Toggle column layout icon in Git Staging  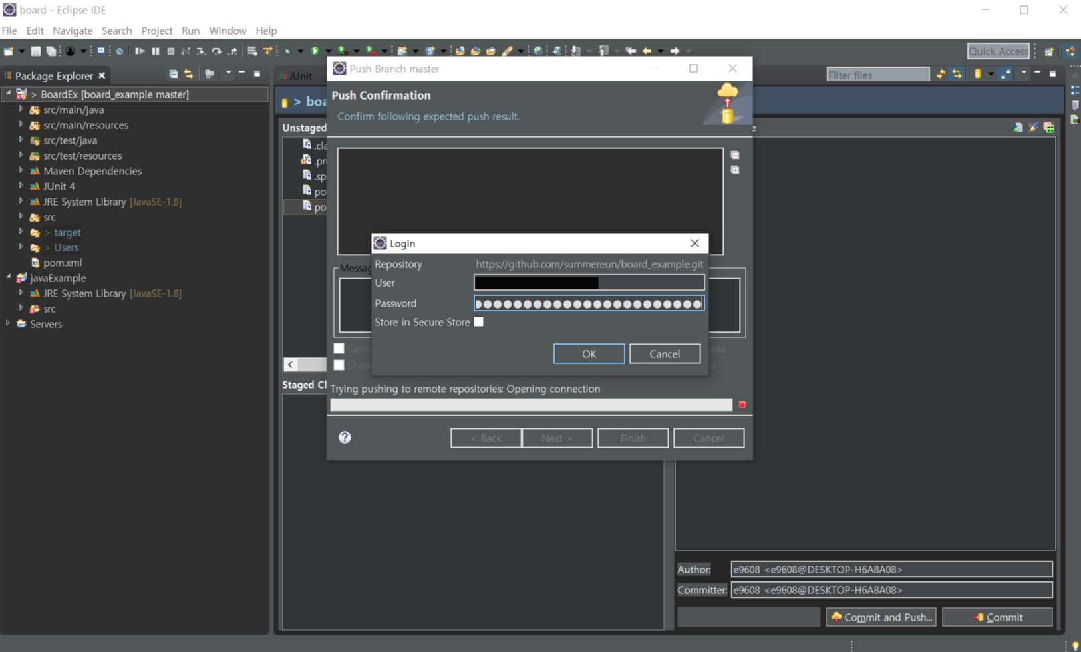[x=1005, y=74]
